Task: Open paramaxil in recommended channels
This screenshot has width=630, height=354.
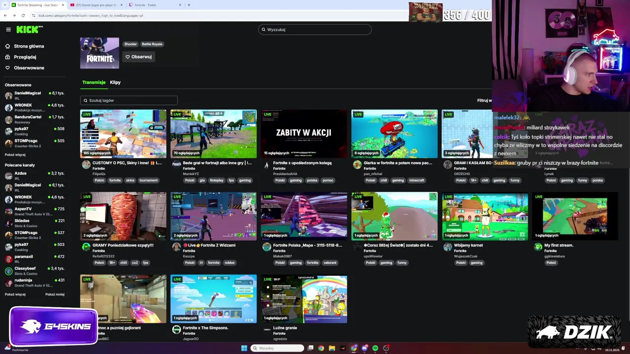Action: pos(34,259)
